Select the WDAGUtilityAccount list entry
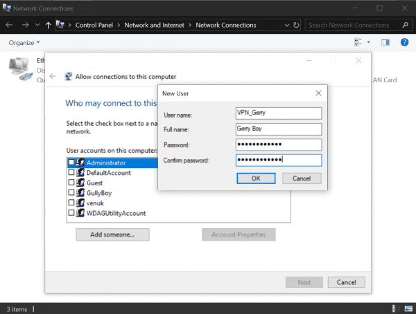 [x=115, y=213]
